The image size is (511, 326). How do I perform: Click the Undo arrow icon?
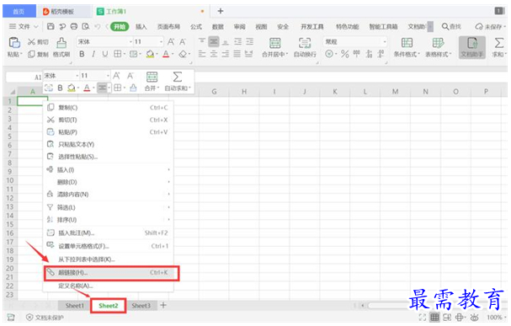(x=97, y=26)
